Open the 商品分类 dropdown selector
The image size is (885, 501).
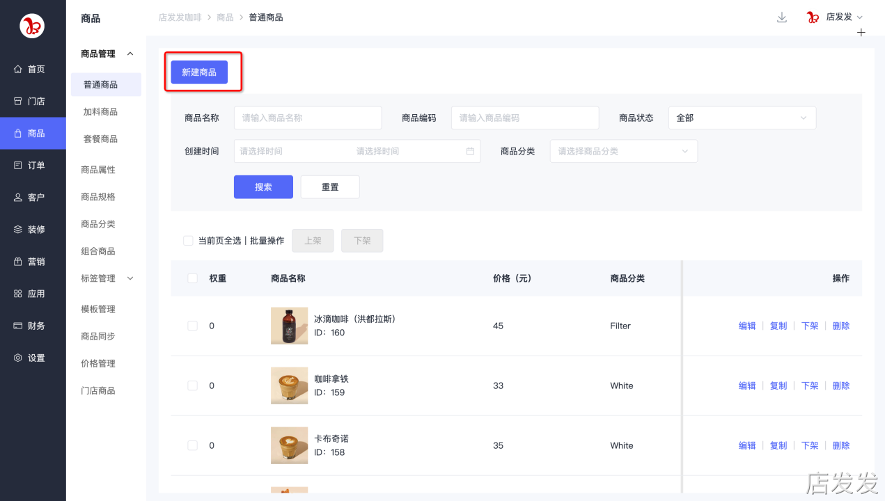coord(624,151)
